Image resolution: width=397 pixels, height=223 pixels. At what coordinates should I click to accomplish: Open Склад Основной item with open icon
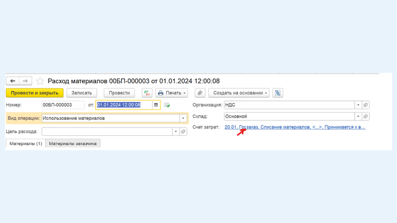coord(366,116)
